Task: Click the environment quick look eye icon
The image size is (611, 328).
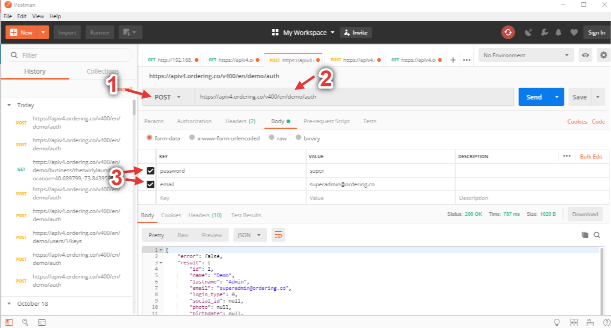Action: (586, 55)
